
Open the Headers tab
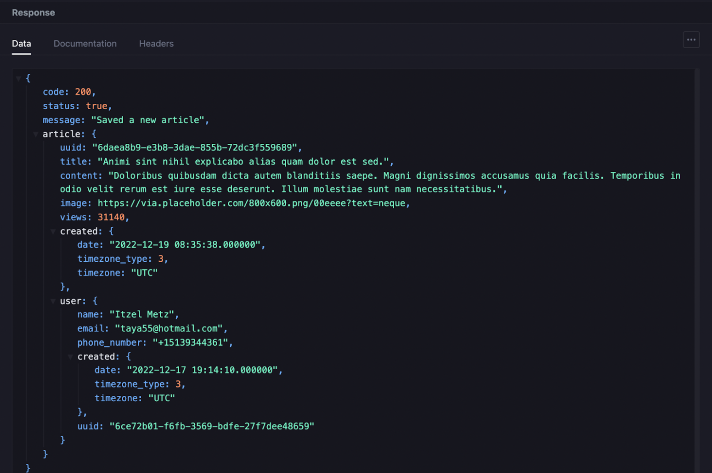156,44
